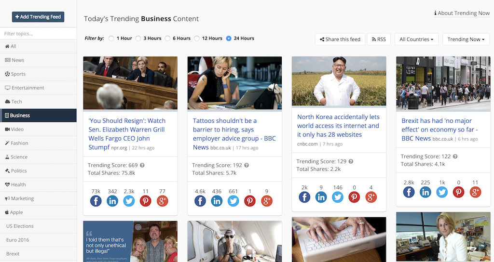Click the Kim Jong-un field thumbnail
This screenshot has width=494, height=262.
pyautogui.click(x=339, y=81)
